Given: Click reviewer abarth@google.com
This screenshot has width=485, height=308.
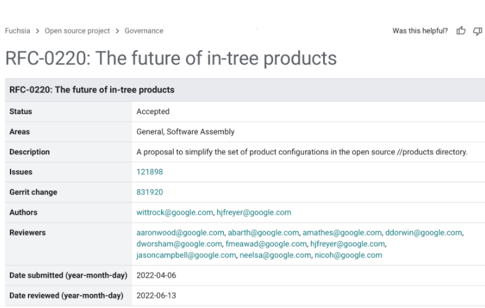Looking at the screenshot, I should [x=264, y=233].
